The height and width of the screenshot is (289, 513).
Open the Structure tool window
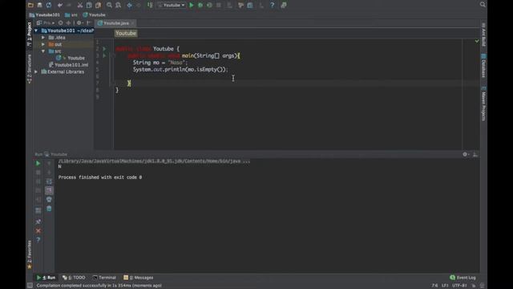29,69
